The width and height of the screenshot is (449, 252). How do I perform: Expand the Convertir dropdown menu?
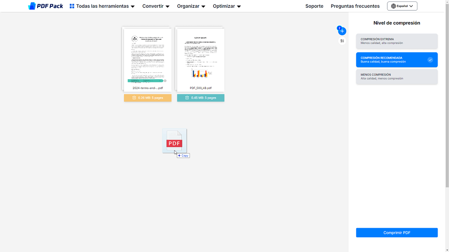(x=156, y=6)
